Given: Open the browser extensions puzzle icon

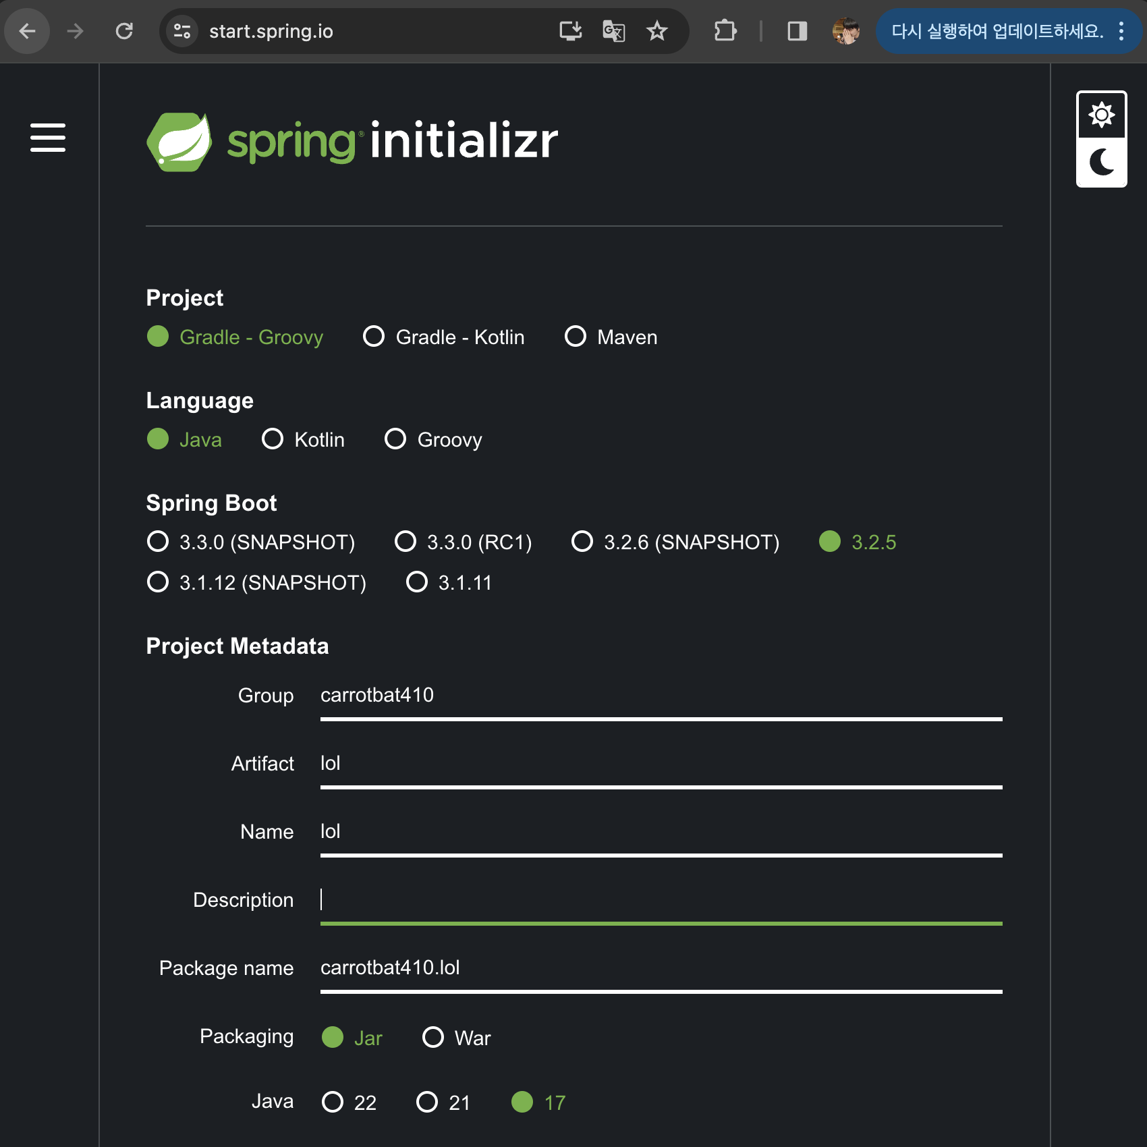Looking at the screenshot, I should [x=725, y=31].
